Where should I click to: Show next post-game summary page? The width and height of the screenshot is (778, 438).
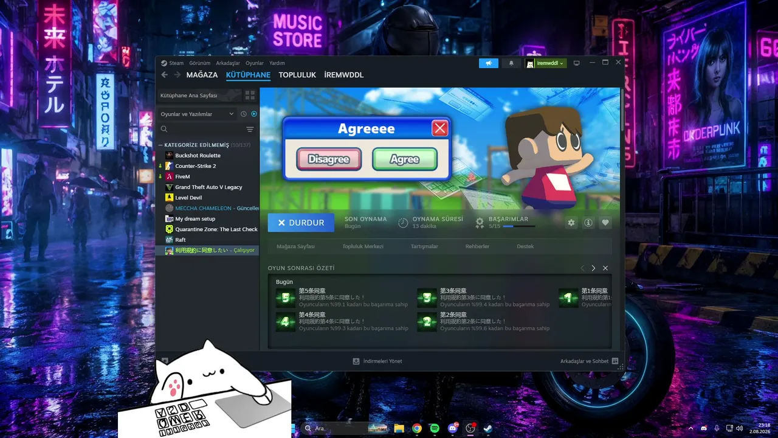[594, 268]
